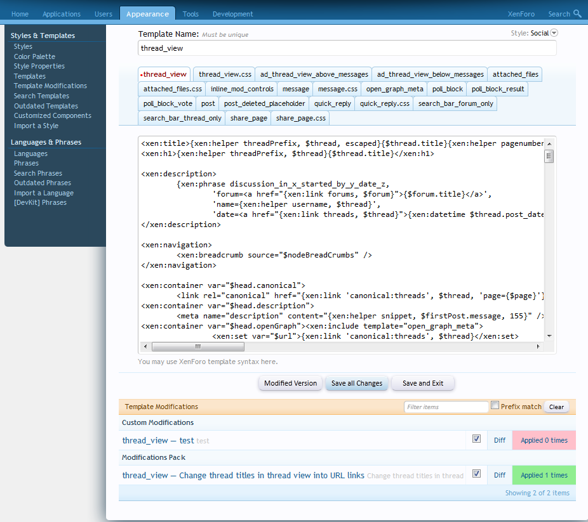588x522 pixels.
Task: Open the Style: Social dropdown
Action: coord(554,33)
